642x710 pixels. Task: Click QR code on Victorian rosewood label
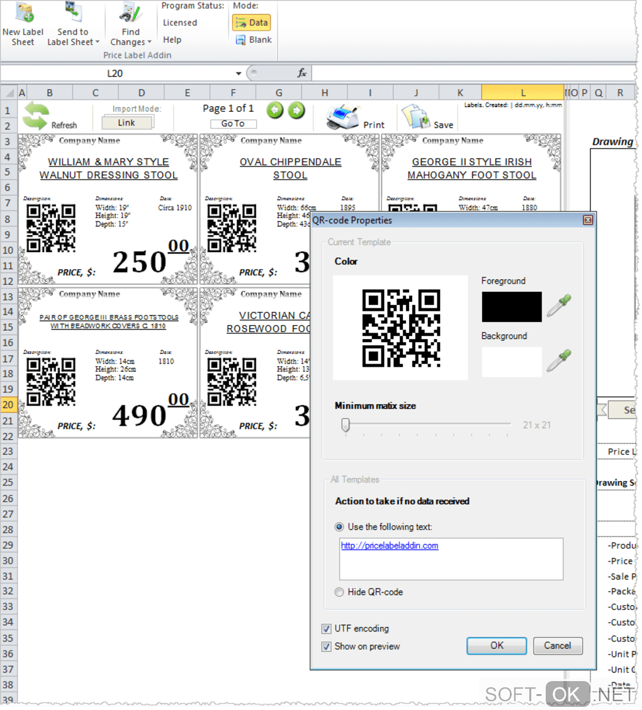click(232, 381)
